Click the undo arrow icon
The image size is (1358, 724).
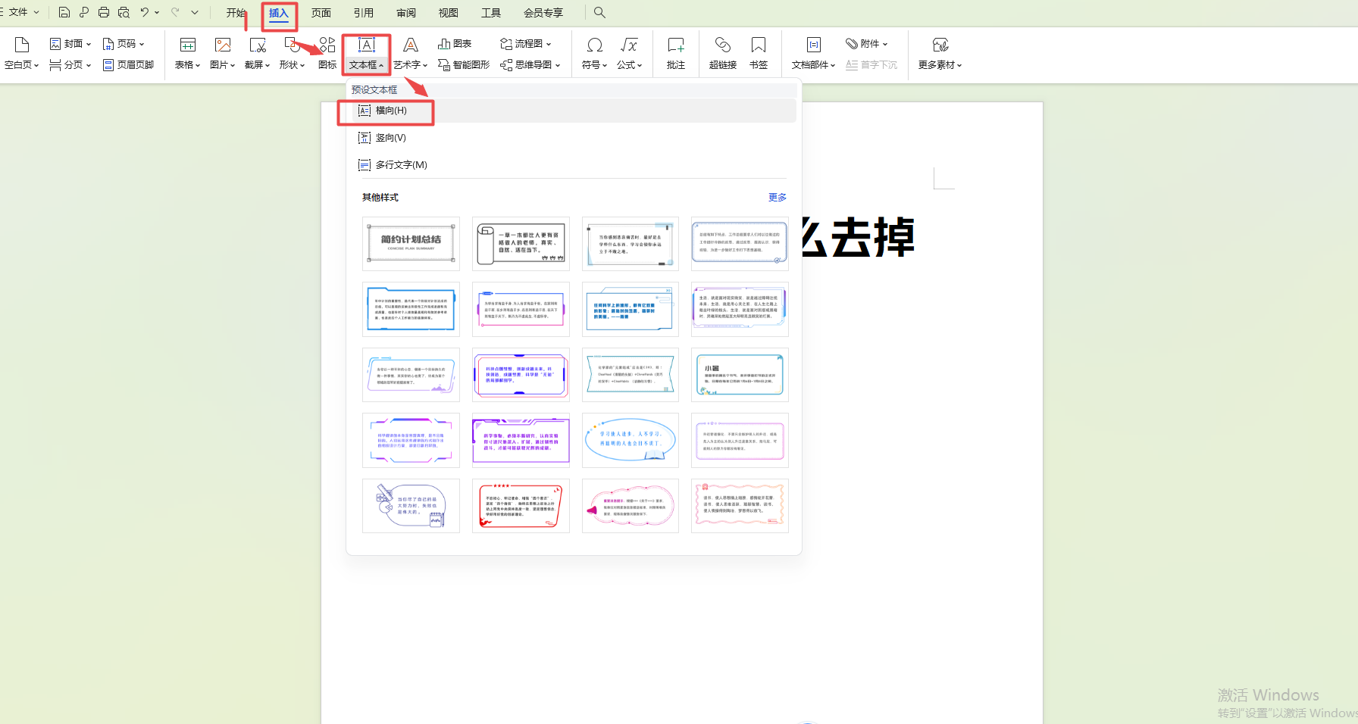[x=144, y=12]
